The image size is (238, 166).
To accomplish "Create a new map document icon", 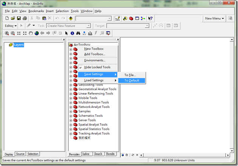I will click(x=7, y=18).
